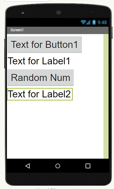Click the front camera lens on phone
This screenshot has width=114, height=189.
[x=23, y=12]
